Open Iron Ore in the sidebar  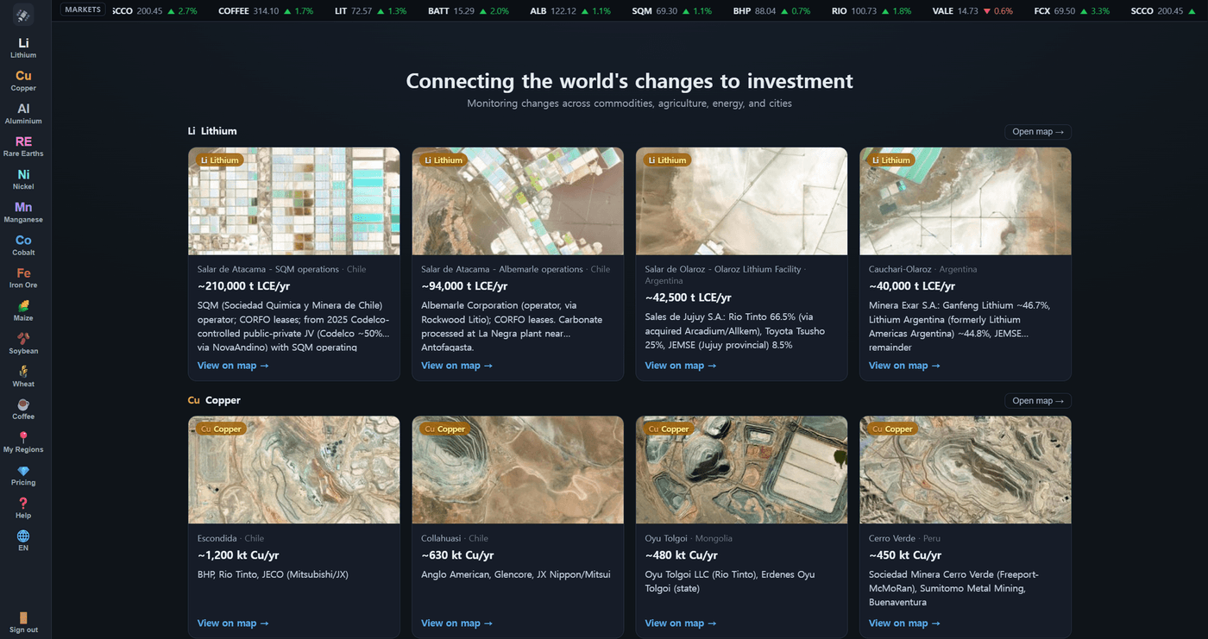[23, 278]
